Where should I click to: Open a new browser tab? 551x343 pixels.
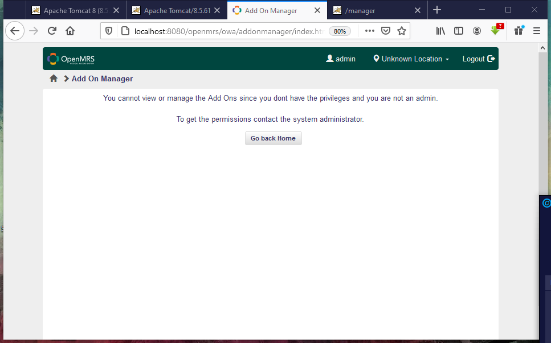[437, 10]
